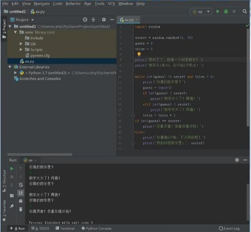Click the locate/scroll-from-source target icon in Project panel
The width and height of the screenshot is (251, 232).
(x=85, y=19)
